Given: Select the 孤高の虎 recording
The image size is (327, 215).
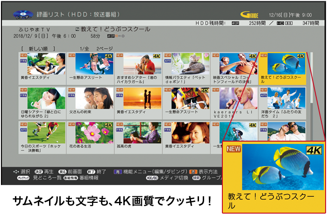Looking at the screenshot, I should pyautogui.click(x=138, y=137).
